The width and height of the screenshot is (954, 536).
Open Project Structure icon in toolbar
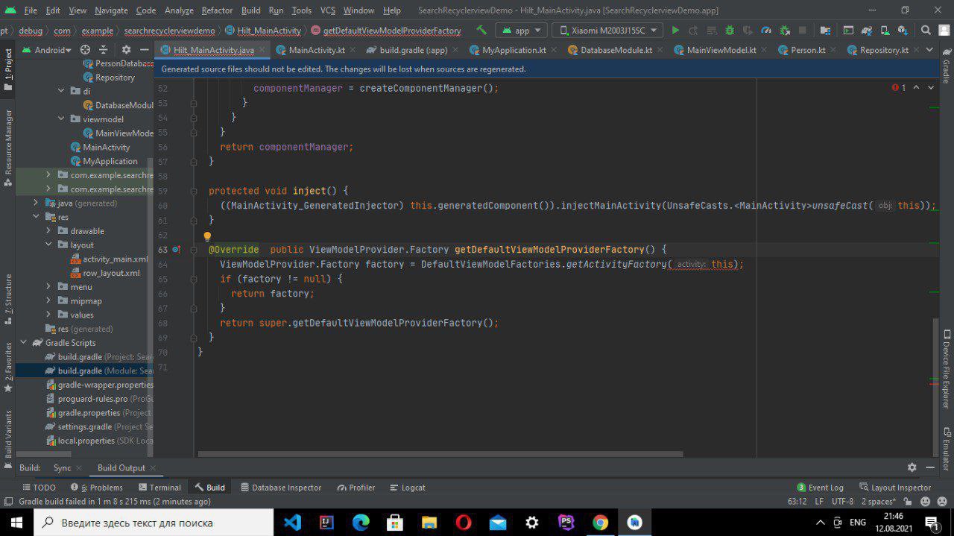point(825,31)
